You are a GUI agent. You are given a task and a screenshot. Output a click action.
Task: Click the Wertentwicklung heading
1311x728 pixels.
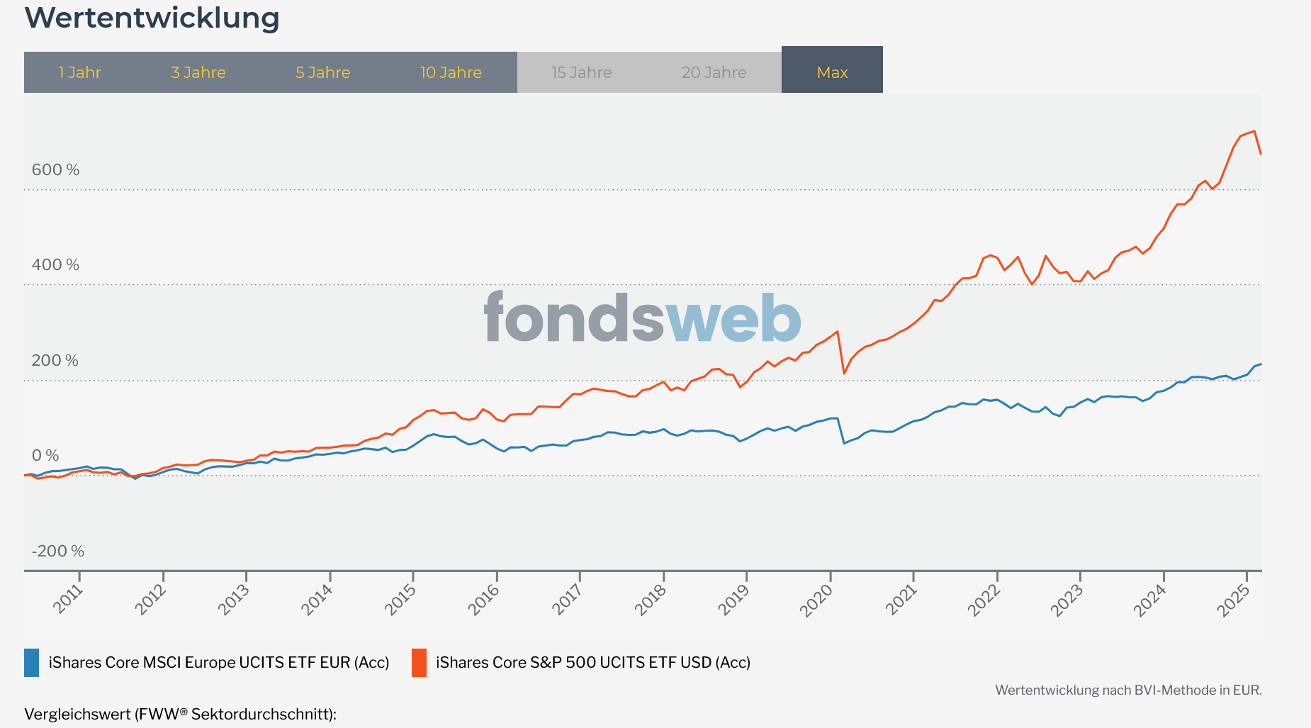coord(152,18)
